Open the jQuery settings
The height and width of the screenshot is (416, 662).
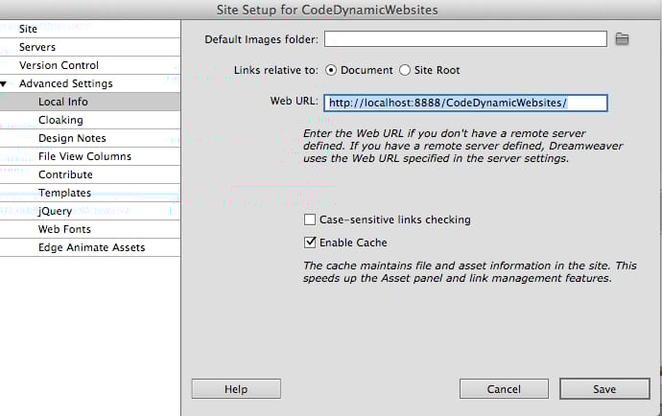tap(90, 211)
